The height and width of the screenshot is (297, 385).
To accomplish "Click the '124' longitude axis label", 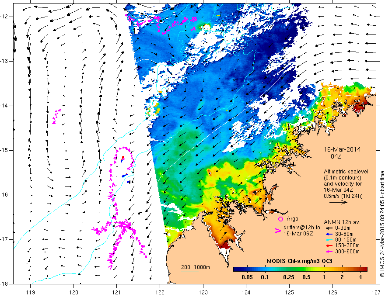I will (x=246, y=292).
